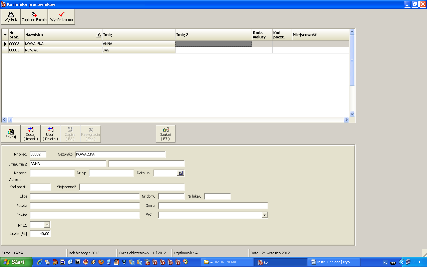This screenshot has height=267, width=427.
Task: Click the grid horizontal scroll left arrow
Action: [x=4, y=119]
